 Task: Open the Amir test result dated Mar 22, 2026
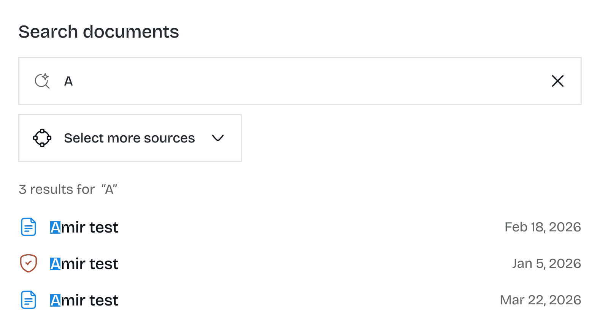point(90,300)
